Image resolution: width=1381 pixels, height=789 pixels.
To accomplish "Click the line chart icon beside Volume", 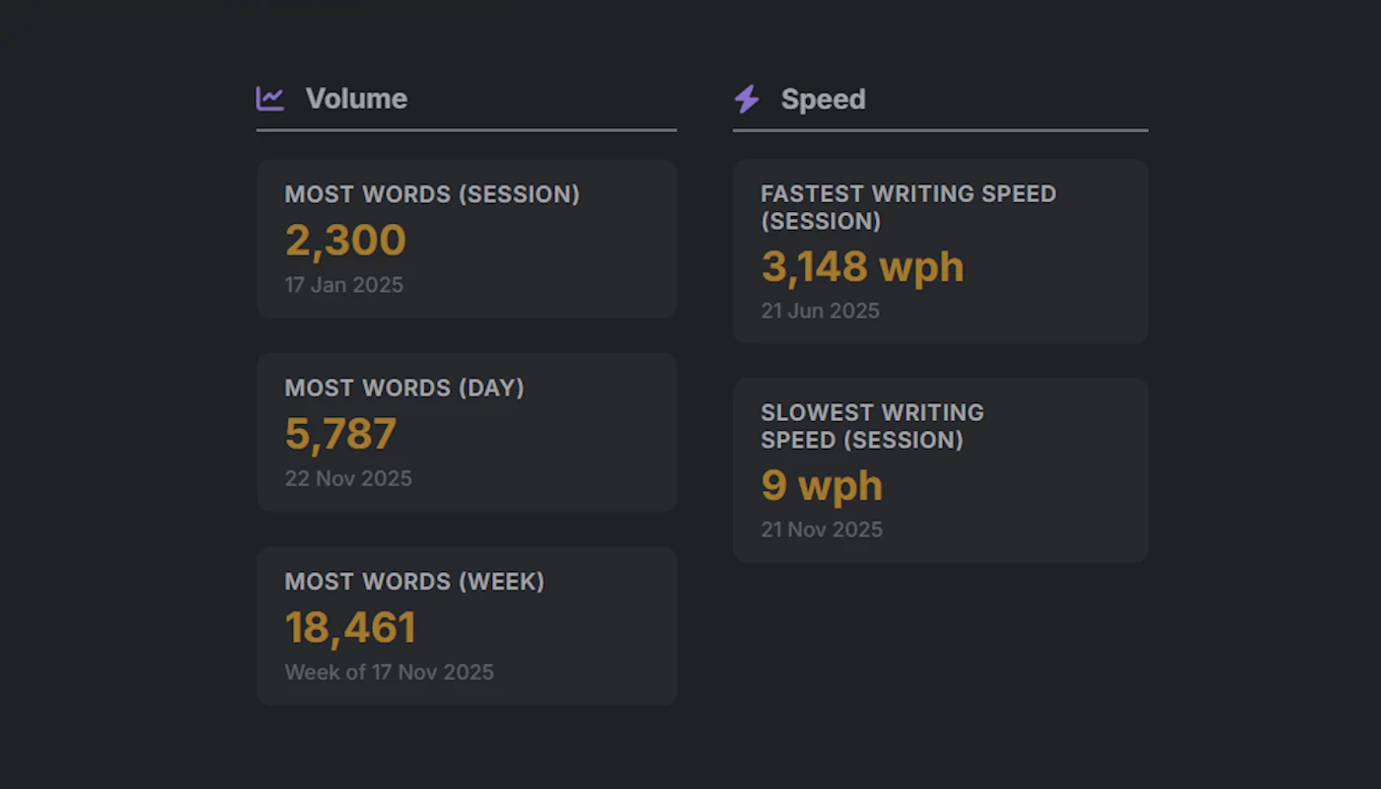I will (x=268, y=98).
